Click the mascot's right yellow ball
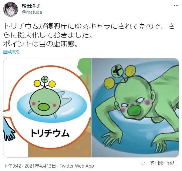Image resolution: width=182 pixels, height=171 pixels. click(52, 84)
